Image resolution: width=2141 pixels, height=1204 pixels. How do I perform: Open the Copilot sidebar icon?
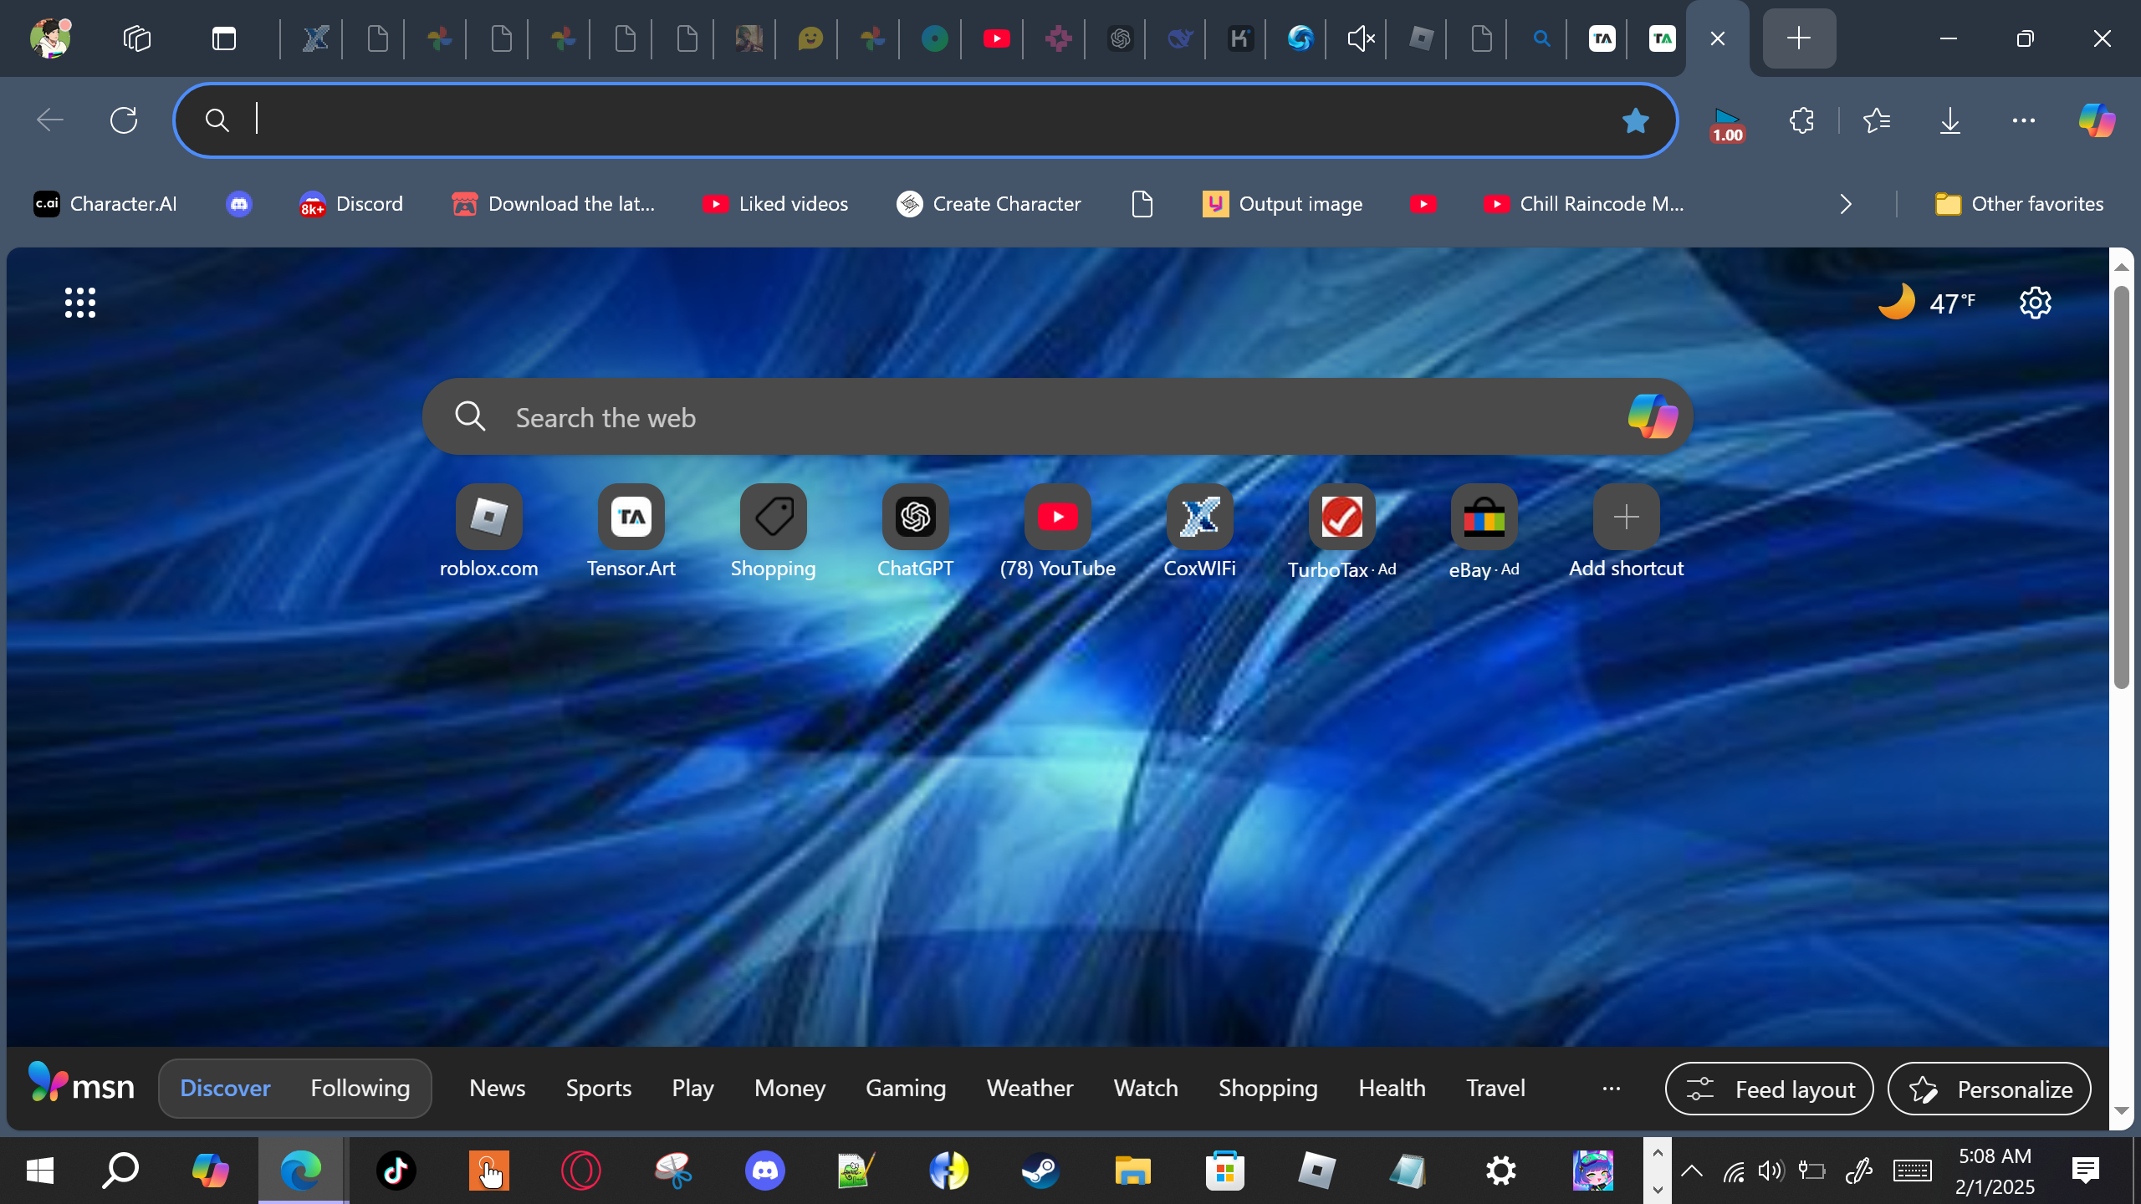coord(2097,120)
